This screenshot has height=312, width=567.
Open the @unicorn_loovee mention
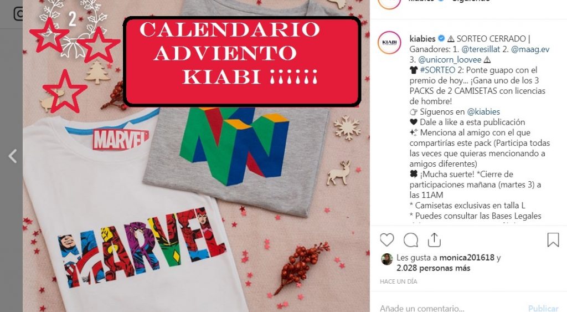(x=450, y=60)
